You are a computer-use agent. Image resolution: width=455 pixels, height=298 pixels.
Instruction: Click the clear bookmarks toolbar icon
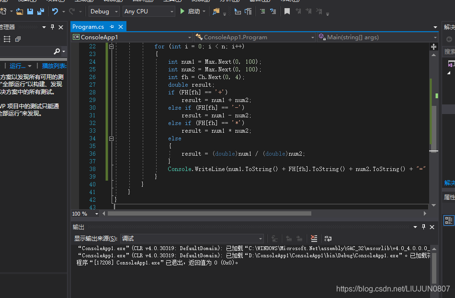(319, 11)
